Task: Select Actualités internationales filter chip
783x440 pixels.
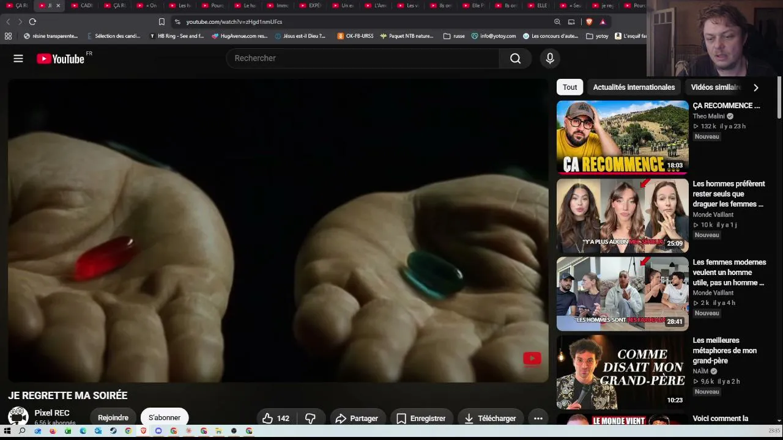Action: click(x=634, y=87)
